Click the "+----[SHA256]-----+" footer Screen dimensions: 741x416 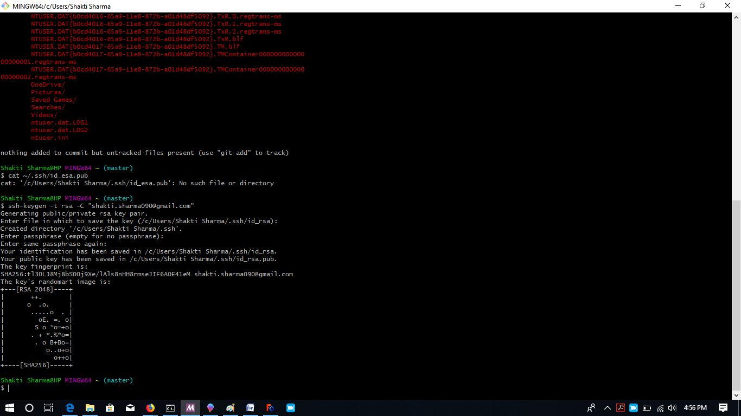(x=36, y=365)
